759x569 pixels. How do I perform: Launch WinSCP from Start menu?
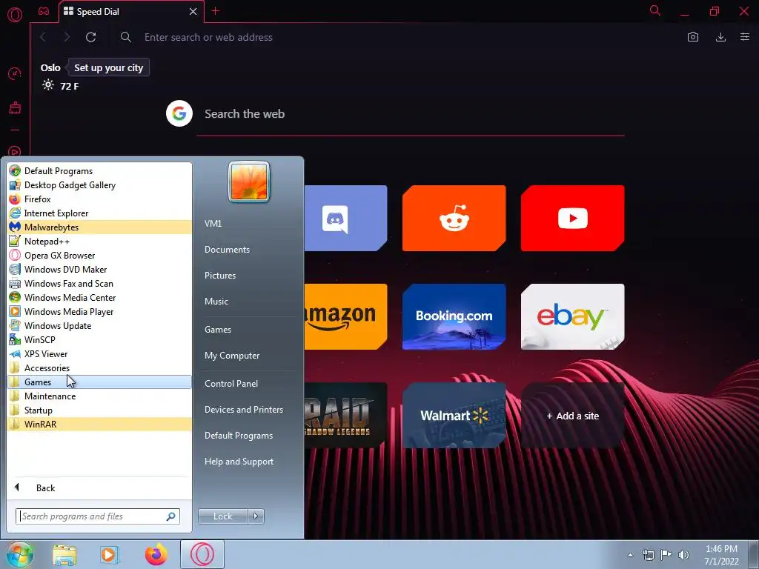coord(100,339)
